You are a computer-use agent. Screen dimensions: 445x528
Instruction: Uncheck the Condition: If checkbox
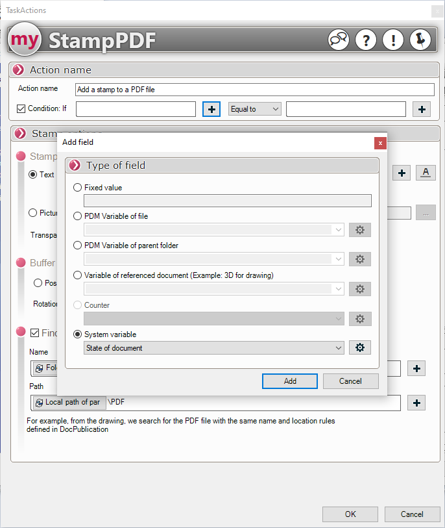pos(21,108)
